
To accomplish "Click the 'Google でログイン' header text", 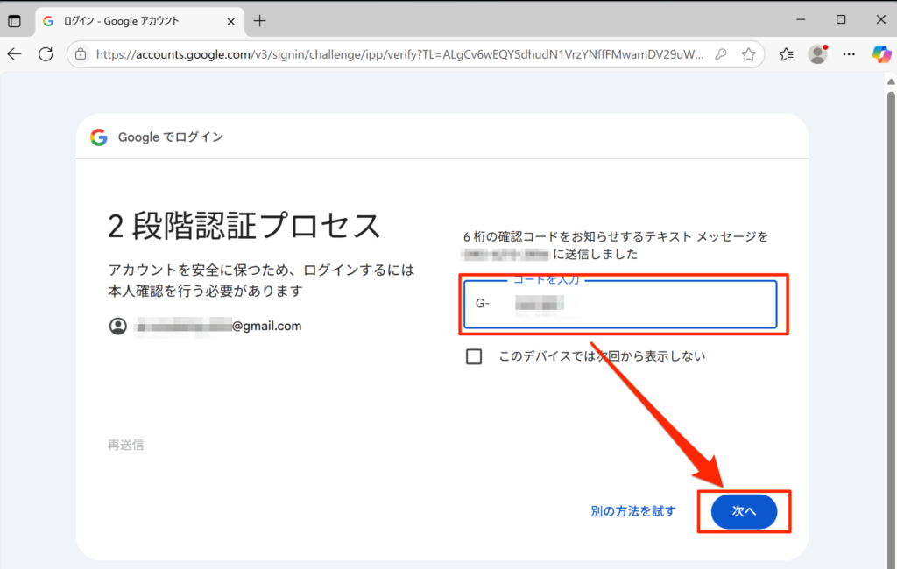I will pyautogui.click(x=171, y=137).
